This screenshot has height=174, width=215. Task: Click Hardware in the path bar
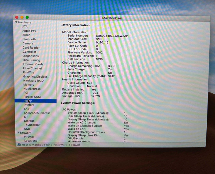pos(60,145)
